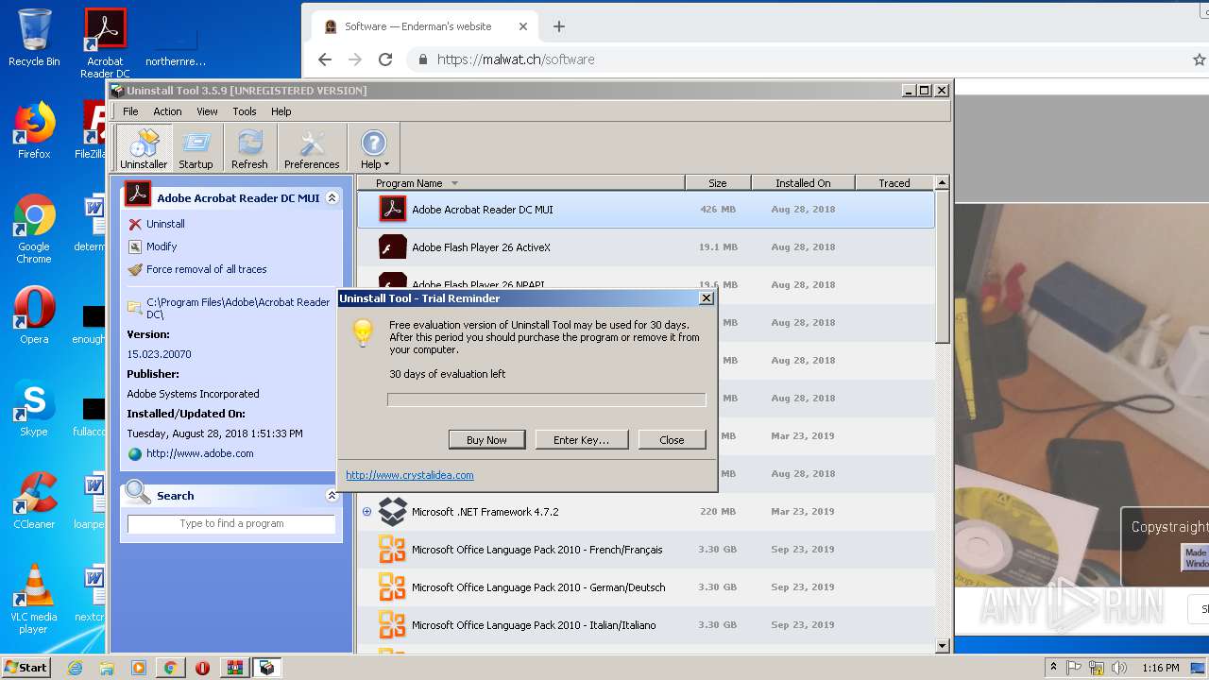Open Recycle Bin desktop icon
This screenshot has height=680, width=1209.
point(34,38)
